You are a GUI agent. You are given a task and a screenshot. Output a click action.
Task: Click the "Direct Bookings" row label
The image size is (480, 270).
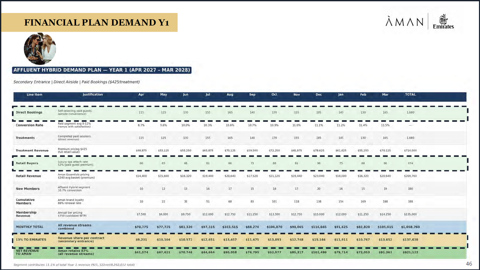click(x=29, y=112)
